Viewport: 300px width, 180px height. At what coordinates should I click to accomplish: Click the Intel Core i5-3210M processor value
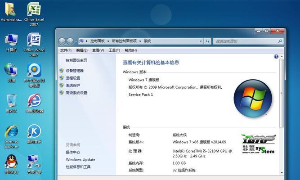coord(202,153)
